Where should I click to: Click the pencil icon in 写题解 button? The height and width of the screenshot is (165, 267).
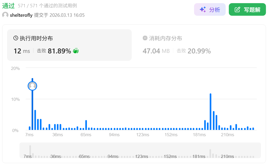click(237, 10)
